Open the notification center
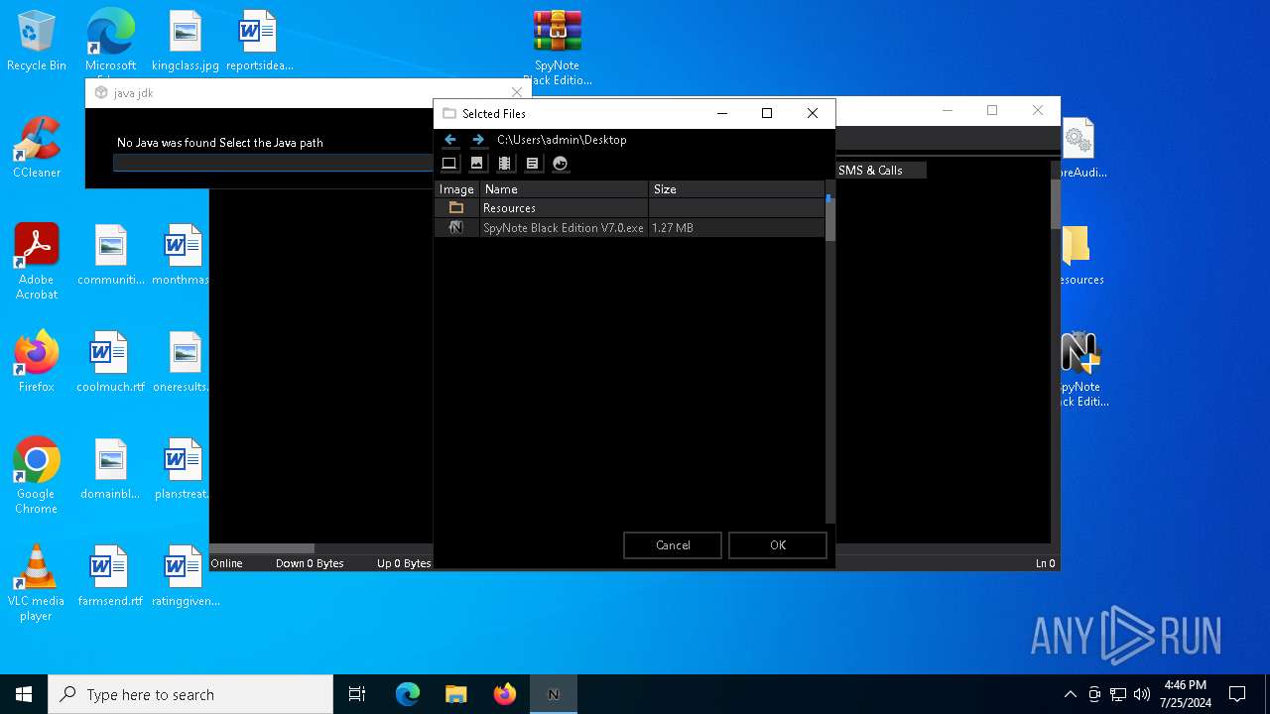1270x714 pixels. (1237, 694)
